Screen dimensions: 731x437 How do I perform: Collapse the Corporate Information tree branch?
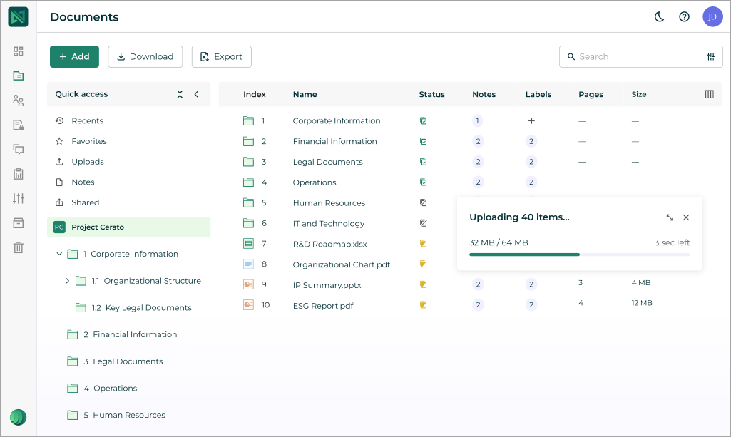coord(60,254)
